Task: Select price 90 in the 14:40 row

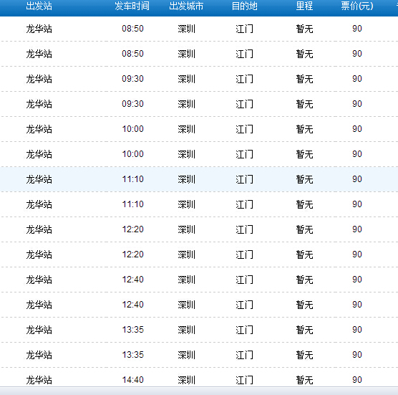Action: tap(357, 380)
